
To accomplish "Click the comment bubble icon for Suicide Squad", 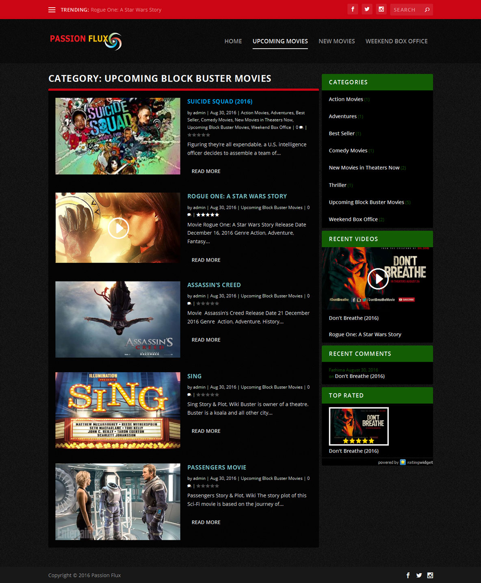I will tap(301, 127).
